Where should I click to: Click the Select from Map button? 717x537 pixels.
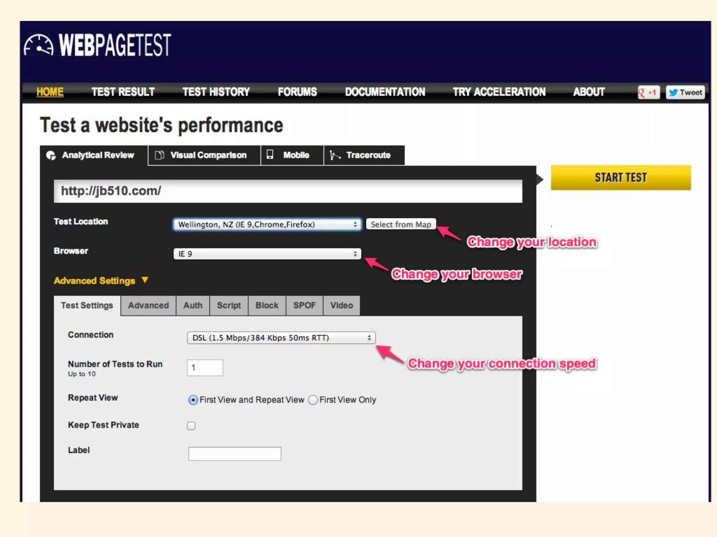point(401,224)
